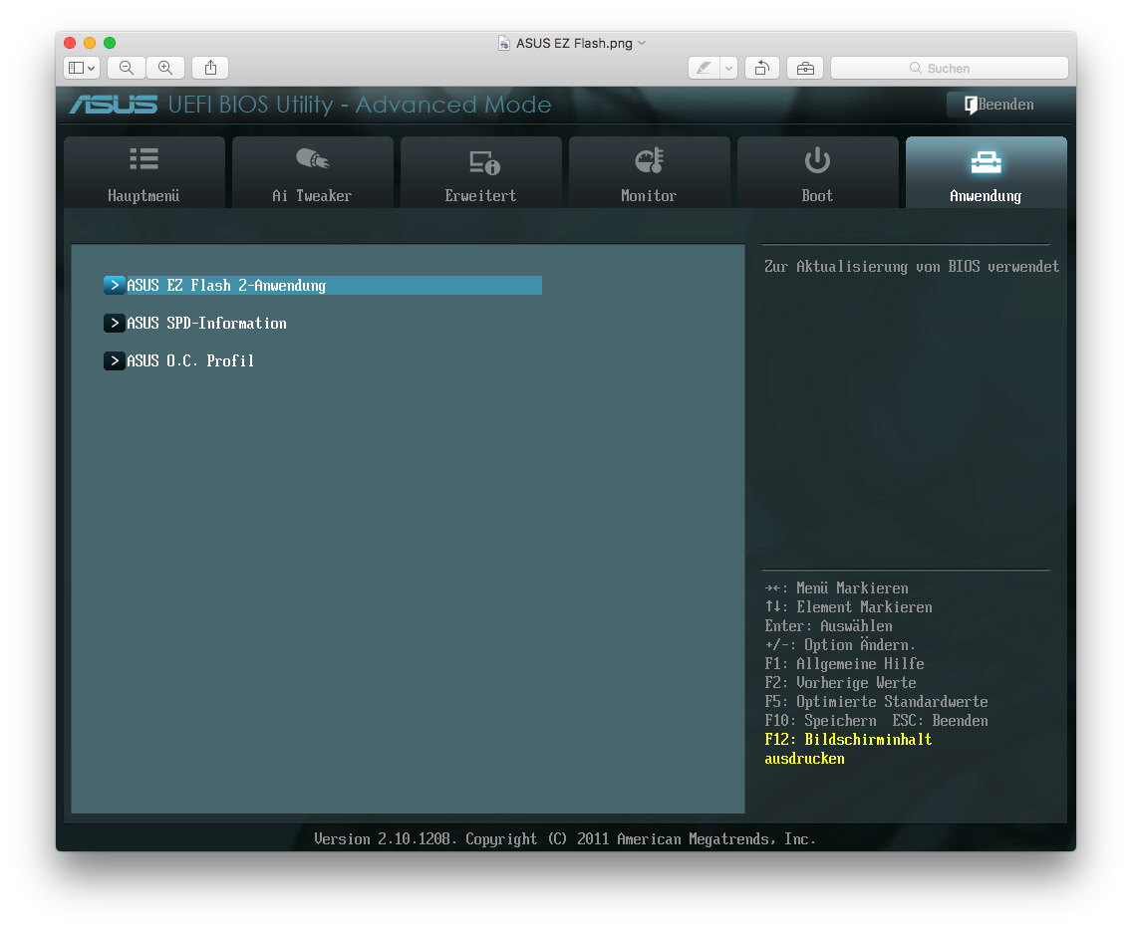Click 'F2: Vorherige Werte' hint
This screenshot has width=1132, height=931.
coord(840,683)
